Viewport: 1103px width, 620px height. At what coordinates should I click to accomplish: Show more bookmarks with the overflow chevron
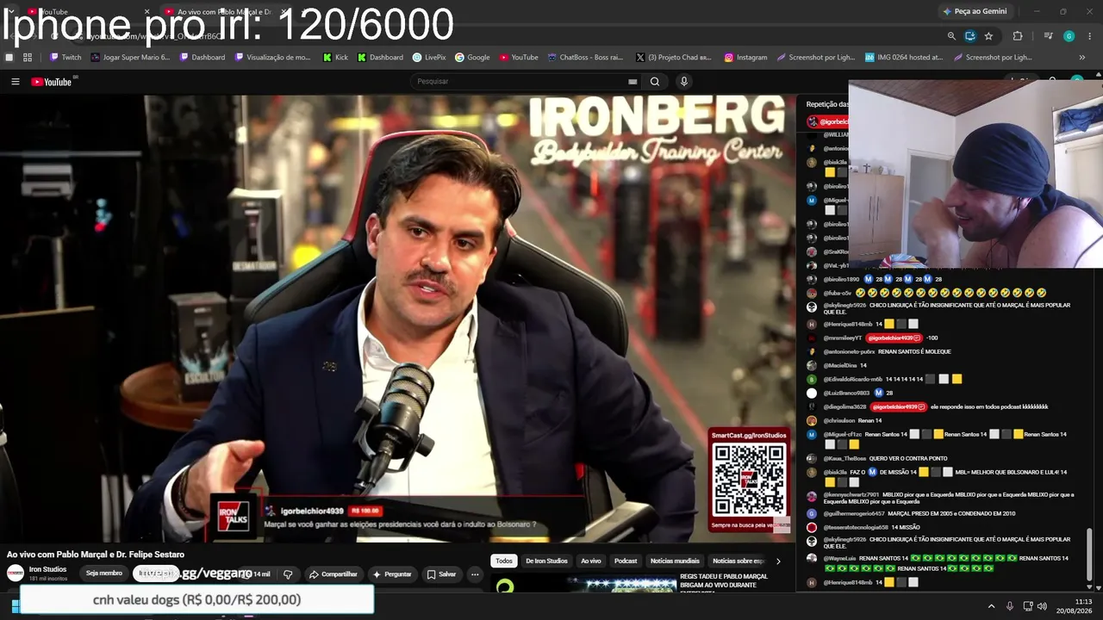pos(1082,58)
